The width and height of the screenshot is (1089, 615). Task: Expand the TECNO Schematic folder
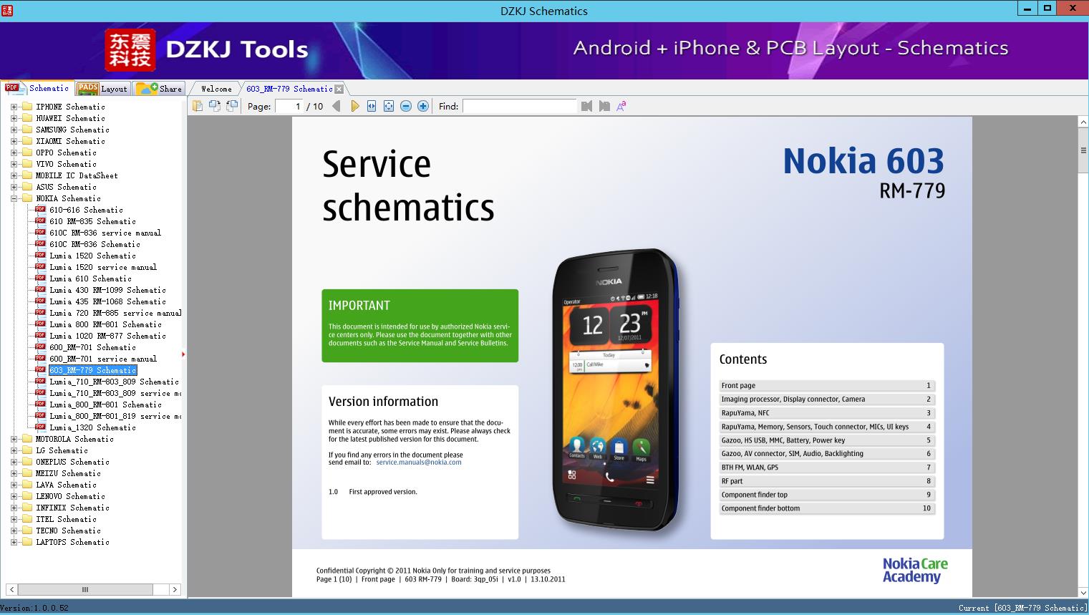(14, 531)
